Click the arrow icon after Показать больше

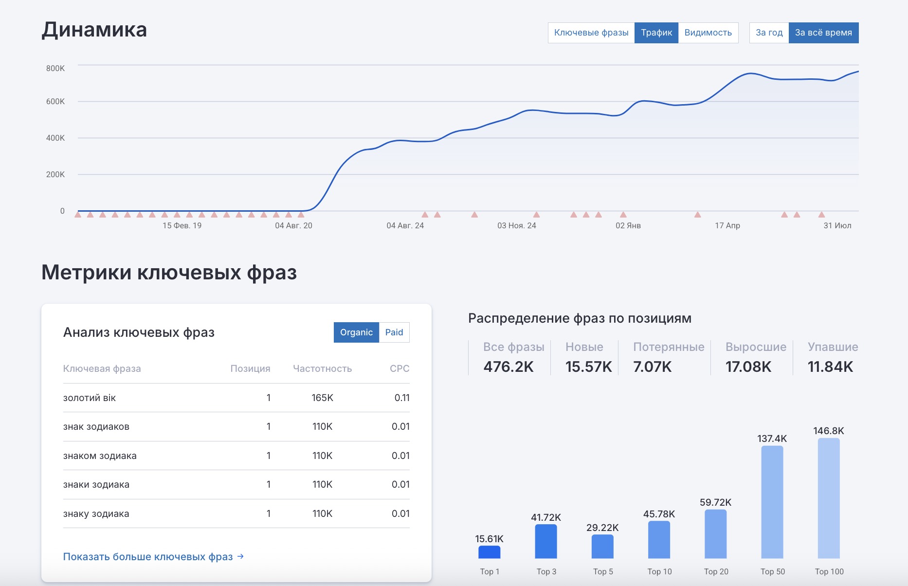(x=240, y=556)
